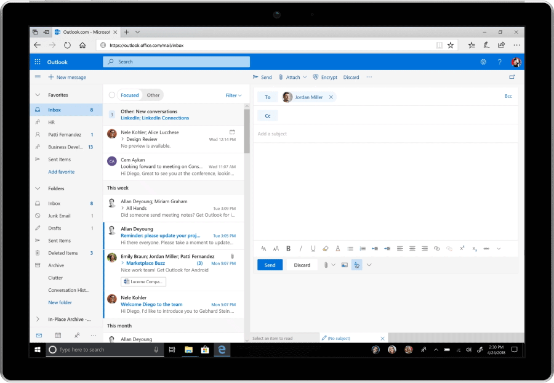Select the font color tool
This screenshot has height=383, width=554.
[338, 249]
